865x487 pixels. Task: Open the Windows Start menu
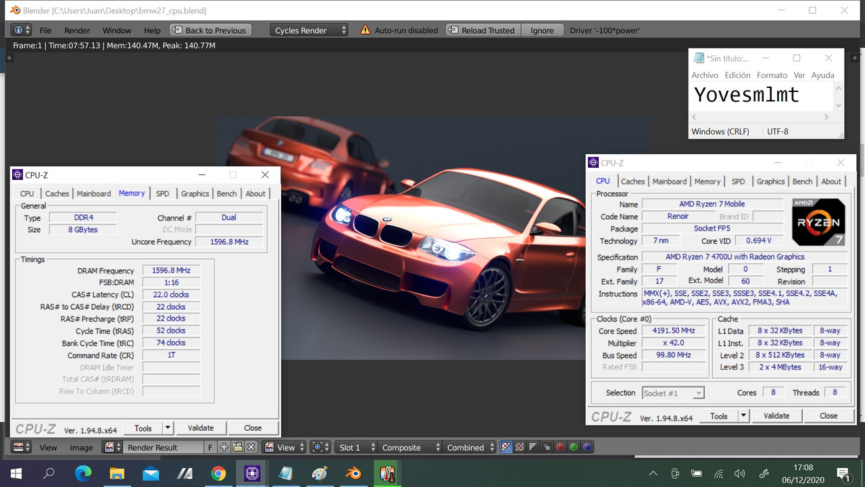16,473
